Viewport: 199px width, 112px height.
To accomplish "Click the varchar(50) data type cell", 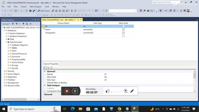I will pyautogui.click(x=98, y=30).
